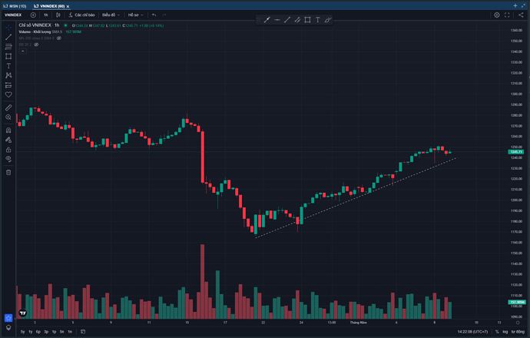Activate the zoom in tool
The image size is (530, 338).
[x=8, y=118]
